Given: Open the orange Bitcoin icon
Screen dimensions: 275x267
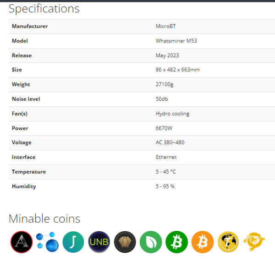Looking at the screenshot, I should coord(203,242).
